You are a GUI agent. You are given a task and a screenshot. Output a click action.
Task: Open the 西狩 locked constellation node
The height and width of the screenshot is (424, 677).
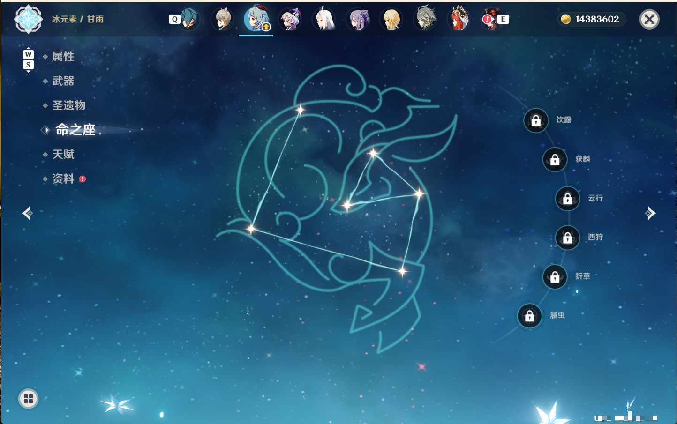pos(567,238)
